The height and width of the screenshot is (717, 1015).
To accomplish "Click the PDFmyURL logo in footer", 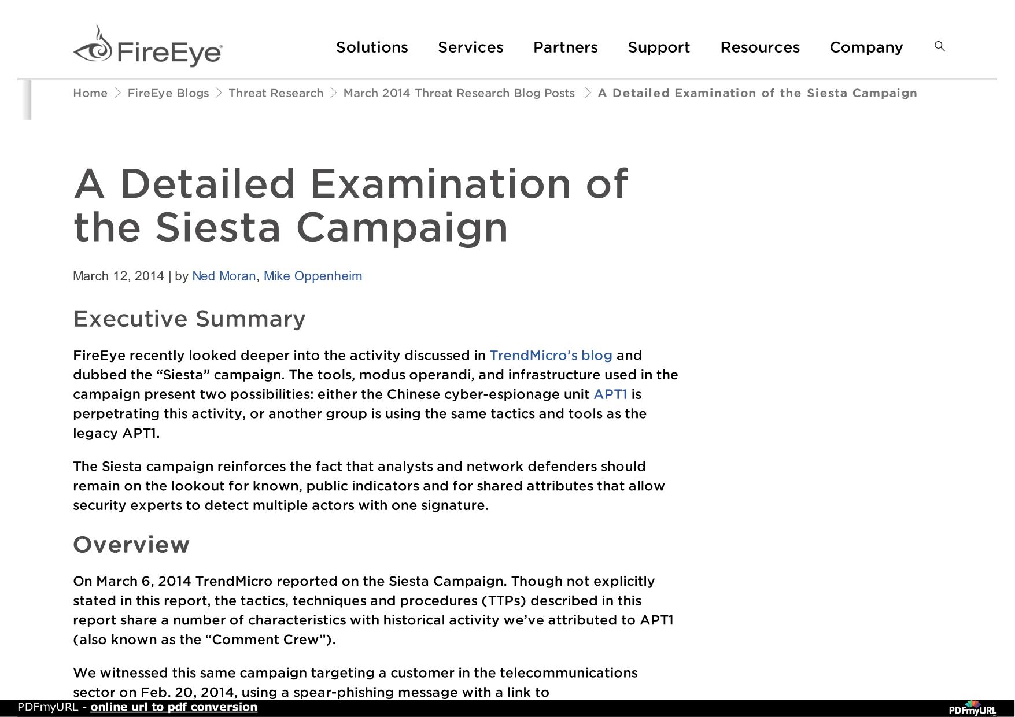I will 973,709.
